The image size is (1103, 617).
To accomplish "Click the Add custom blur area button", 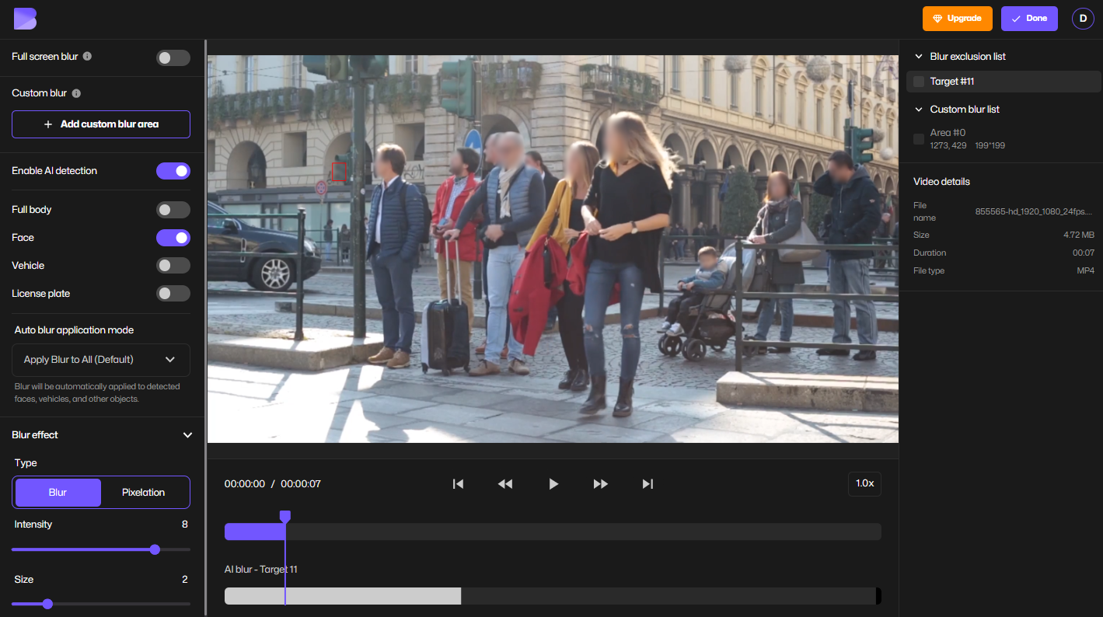I will tap(100, 124).
